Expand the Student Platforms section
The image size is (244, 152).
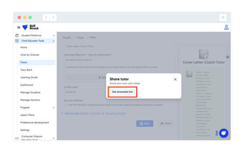pos(54,36)
